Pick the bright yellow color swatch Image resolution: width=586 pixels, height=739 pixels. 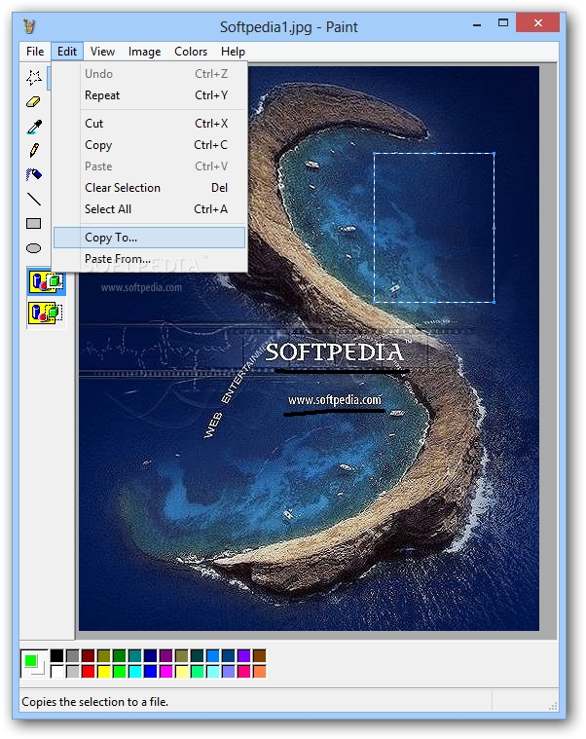pos(103,671)
